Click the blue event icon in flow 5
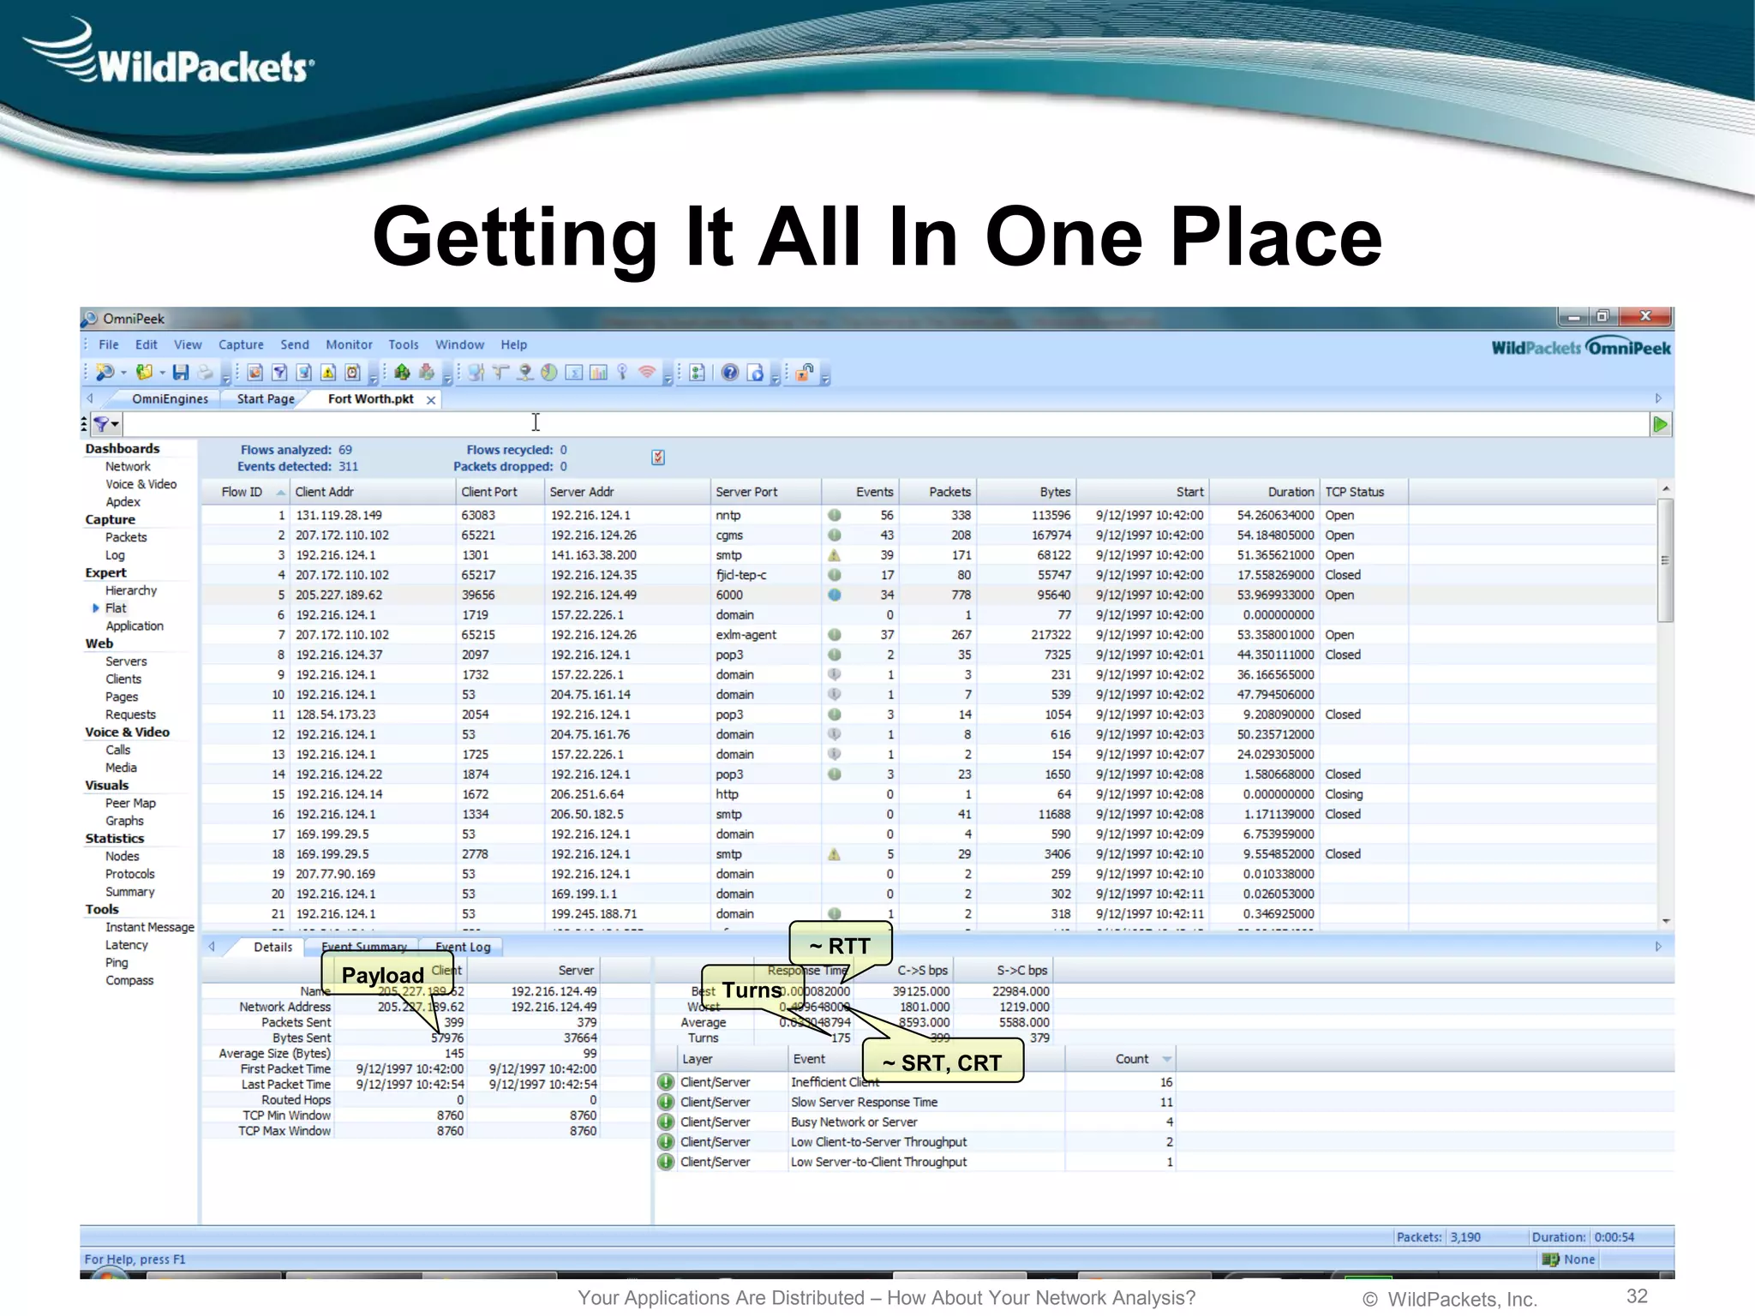The image size is (1755, 1316). click(x=834, y=595)
